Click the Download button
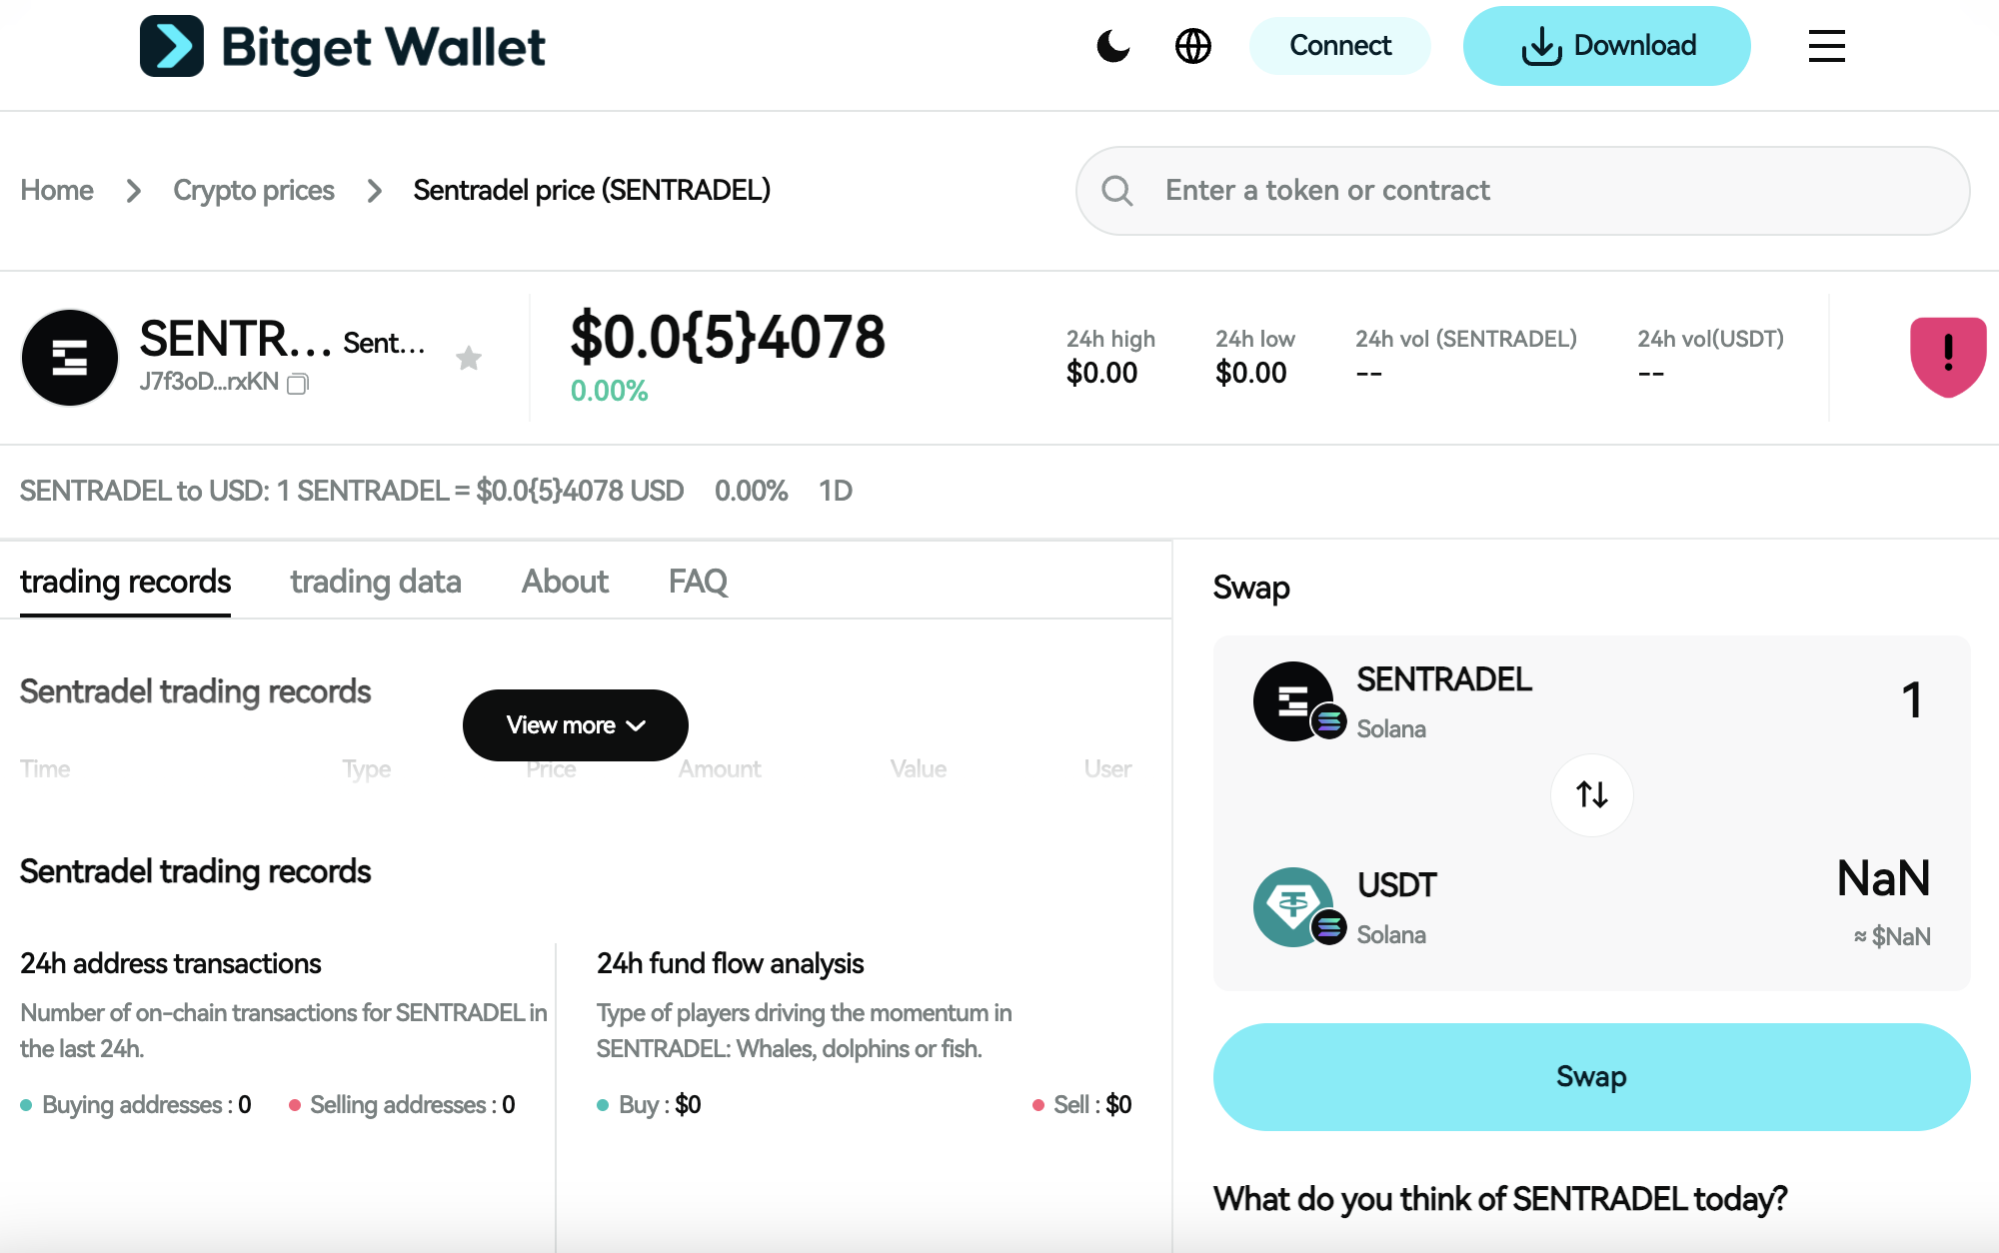This screenshot has height=1253, width=1999. [1606, 46]
